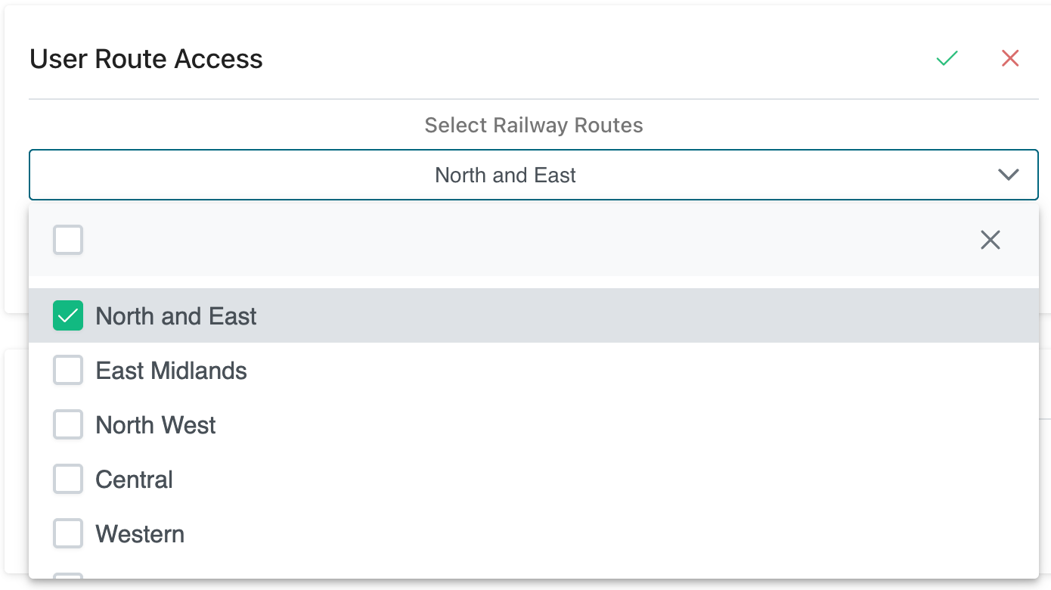Viewport: 1051px width, 590px height.
Task: Enable the East Midlands checkbox
Action: click(x=68, y=371)
